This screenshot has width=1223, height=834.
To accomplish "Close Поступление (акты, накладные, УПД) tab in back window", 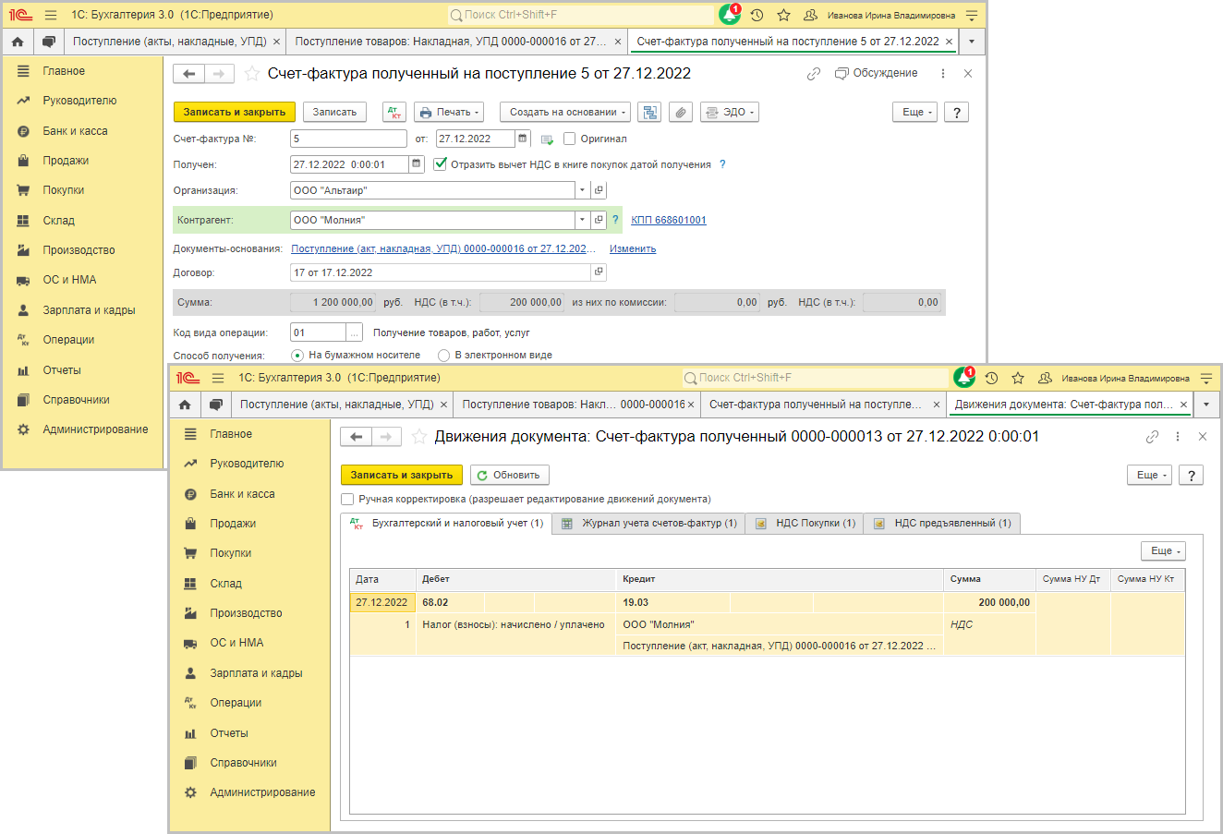I will point(276,42).
